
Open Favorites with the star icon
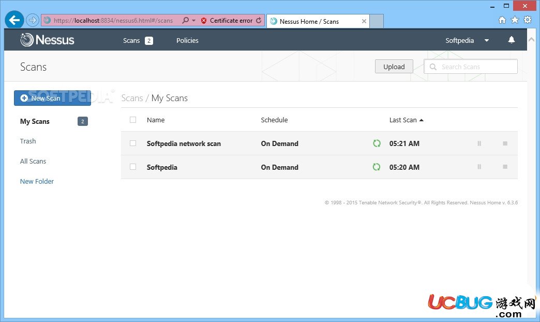coord(515,20)
